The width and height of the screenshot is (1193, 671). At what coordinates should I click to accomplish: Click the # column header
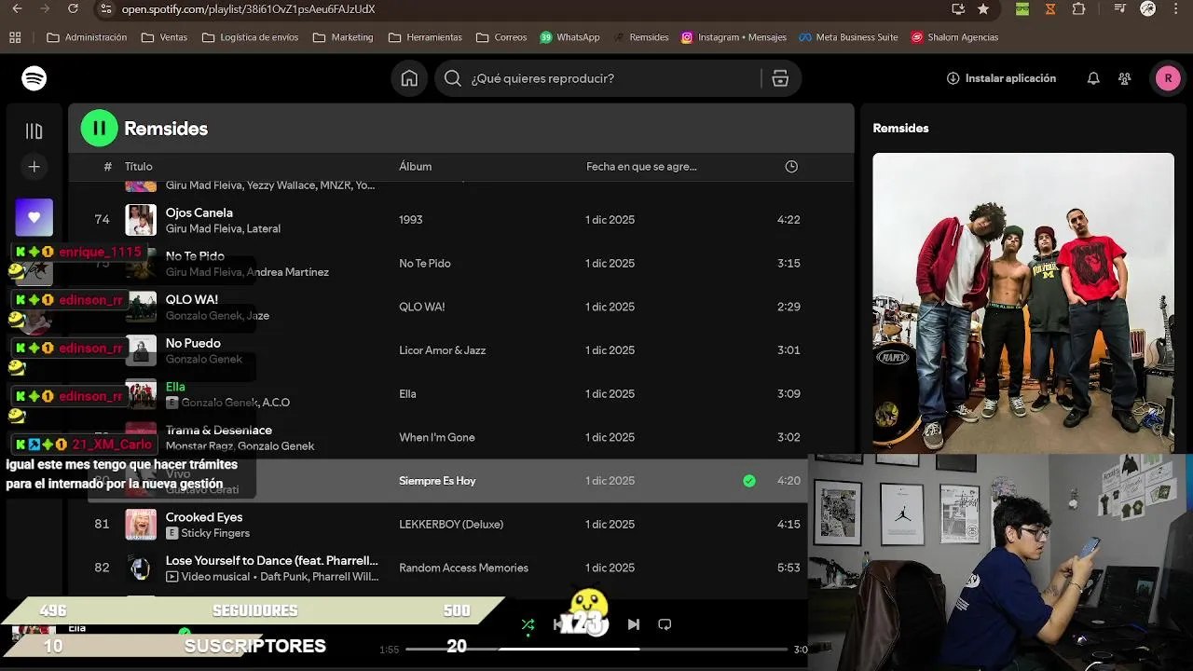[107, 167]
